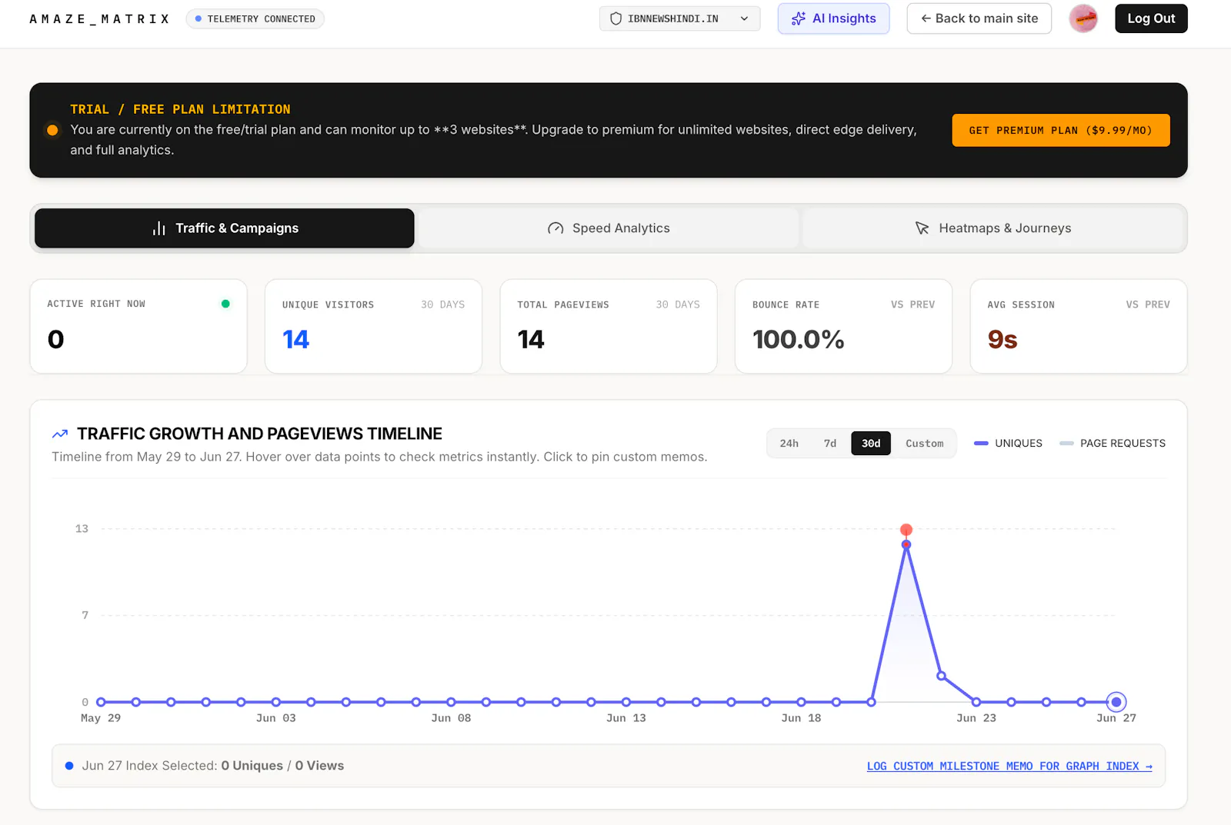Click Get Premium Plan ($9.99/mo) button
Screen dimensions: 1231x825
point(1060,130)
